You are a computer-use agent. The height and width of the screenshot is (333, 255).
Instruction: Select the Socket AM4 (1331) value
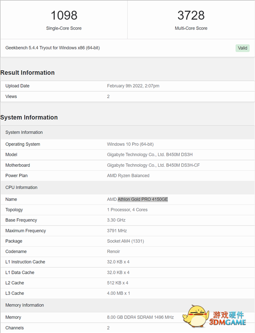click(125, 241)
